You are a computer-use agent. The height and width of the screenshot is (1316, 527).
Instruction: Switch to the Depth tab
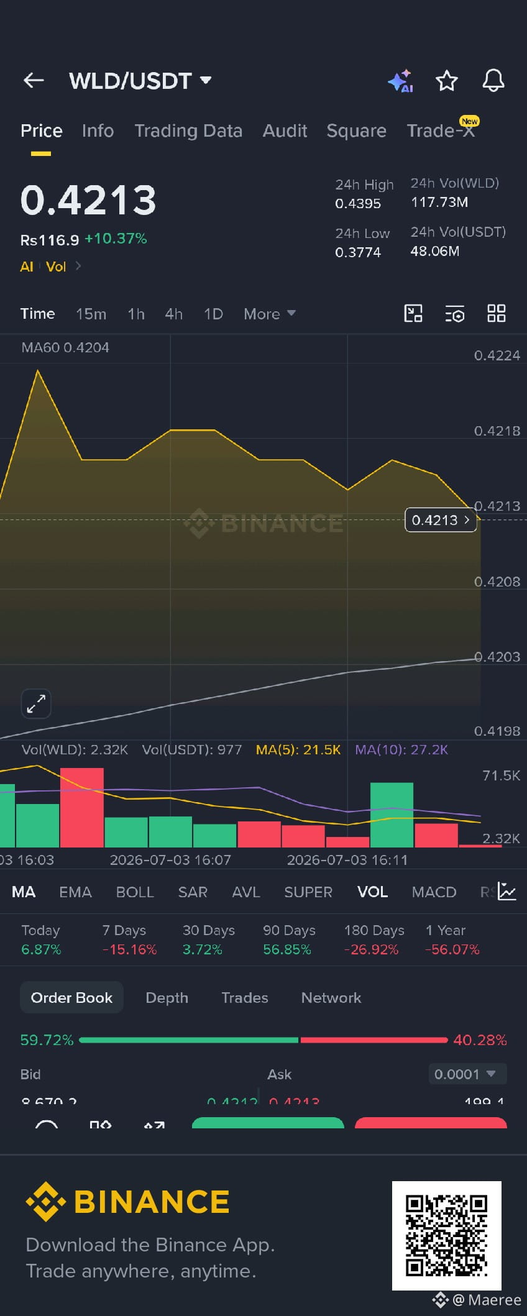coord(167,998)
